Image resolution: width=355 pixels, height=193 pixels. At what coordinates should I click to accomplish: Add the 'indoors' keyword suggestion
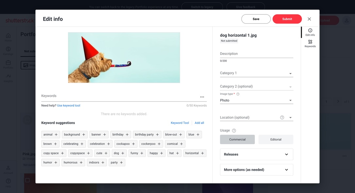click(97, 163)
